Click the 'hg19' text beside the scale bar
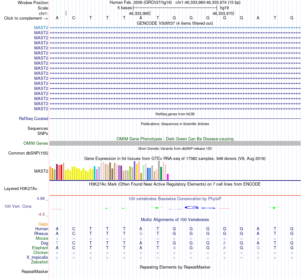301x279 pixels. tap(224, 8)
